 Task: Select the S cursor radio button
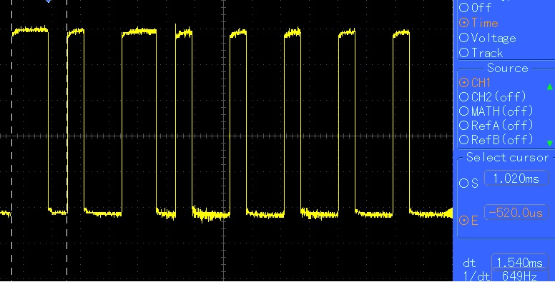pos(463,183)
